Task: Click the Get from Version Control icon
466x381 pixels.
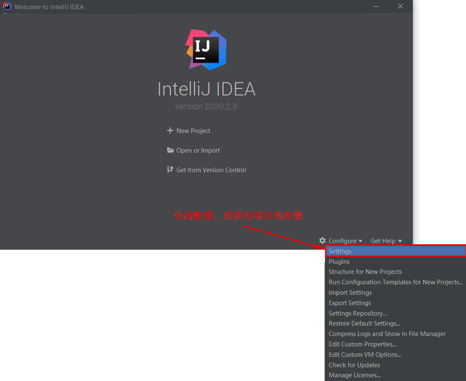Action: (170, 170)
